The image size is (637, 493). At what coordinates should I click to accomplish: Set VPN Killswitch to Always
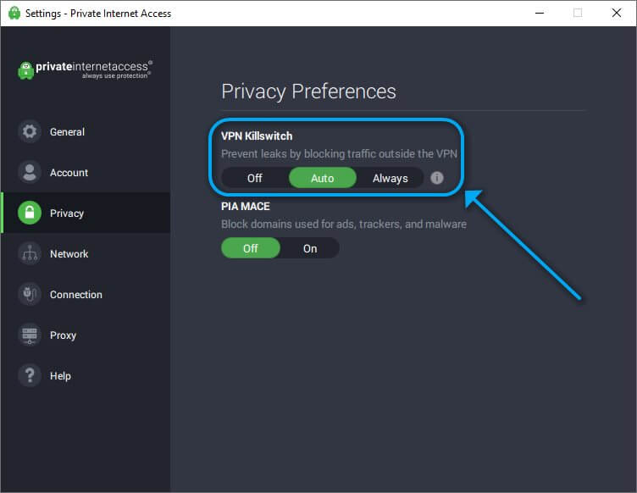390,178
